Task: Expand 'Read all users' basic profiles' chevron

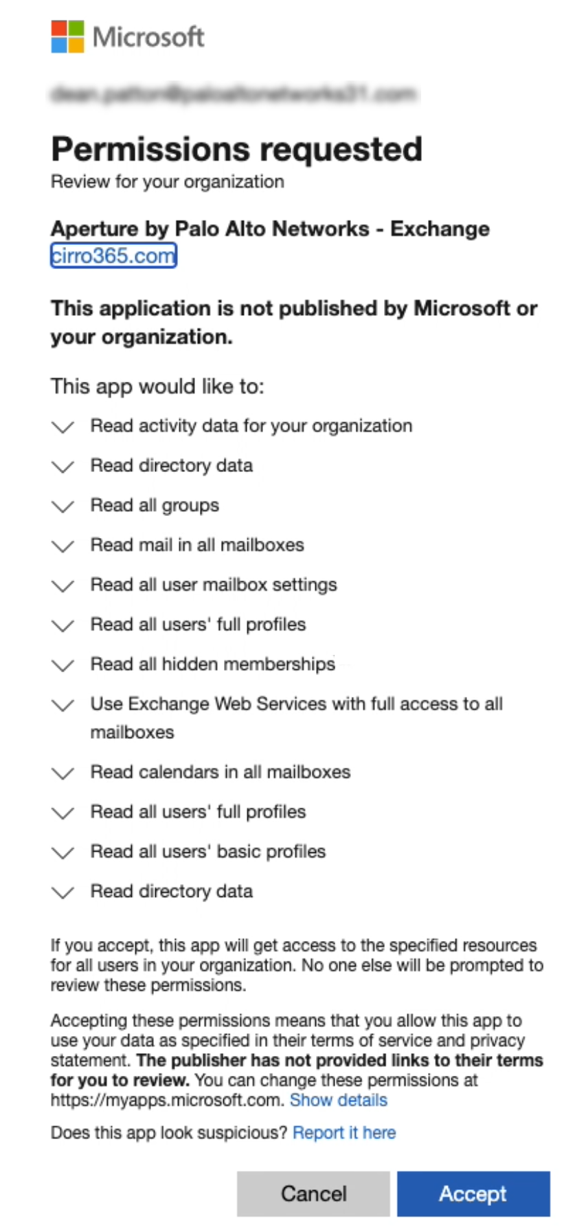Action: pos(63,853)
